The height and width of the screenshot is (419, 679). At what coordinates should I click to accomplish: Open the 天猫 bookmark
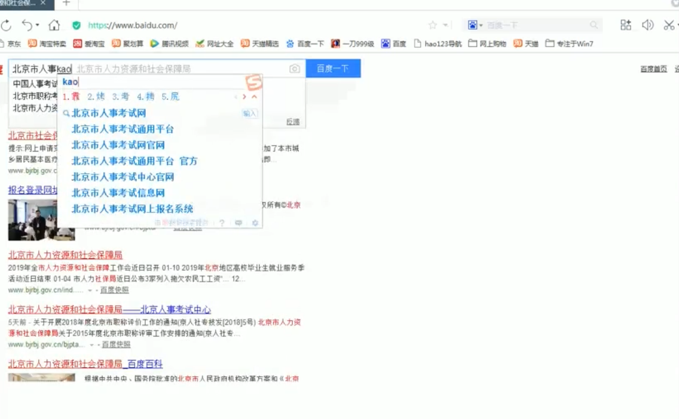(x=526, y=44)
